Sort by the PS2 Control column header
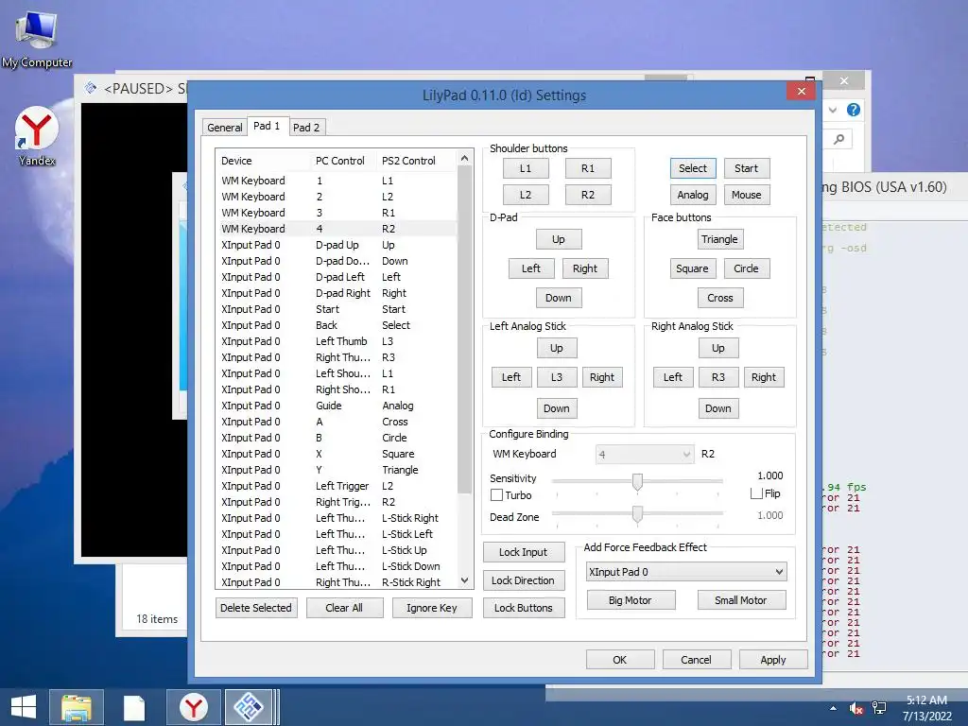This screenshot has width=968, height=726. (x=417, y=161)
